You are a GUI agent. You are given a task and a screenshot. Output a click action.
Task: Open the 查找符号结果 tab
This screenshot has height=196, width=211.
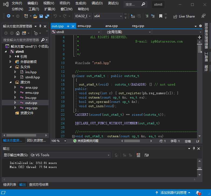pyautogui.click(x=39, y=185)
